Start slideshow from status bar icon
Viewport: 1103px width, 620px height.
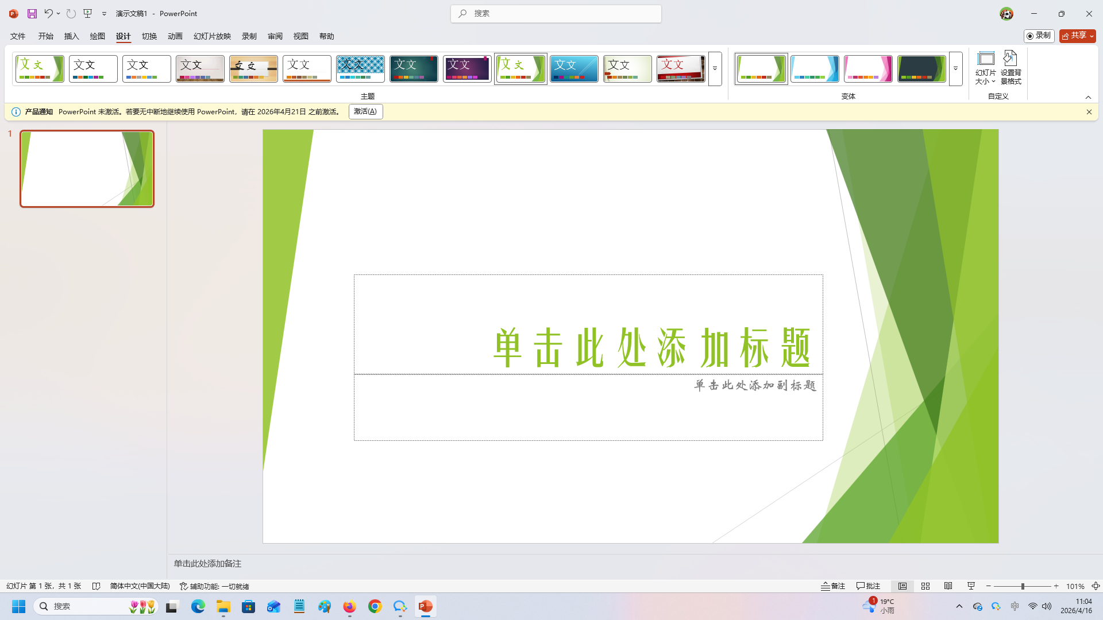[971, 586]
